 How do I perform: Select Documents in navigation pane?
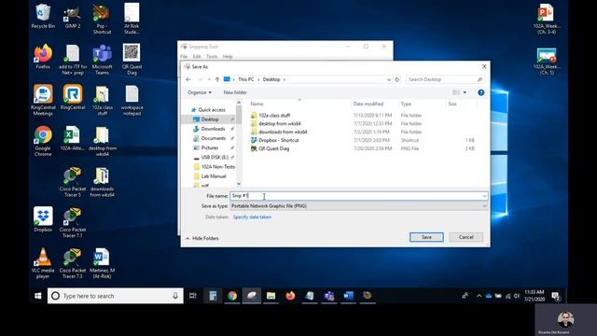pyautogui.click(x=213, y=138)
